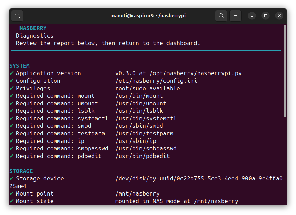296x215 pixels.
Task: Click the Diagnostics heading text
Action: 35,36
